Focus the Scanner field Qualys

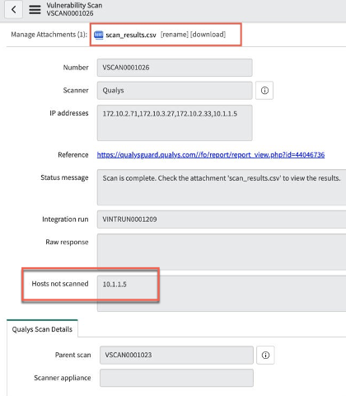pyautogui.click(x=175, y=90)
